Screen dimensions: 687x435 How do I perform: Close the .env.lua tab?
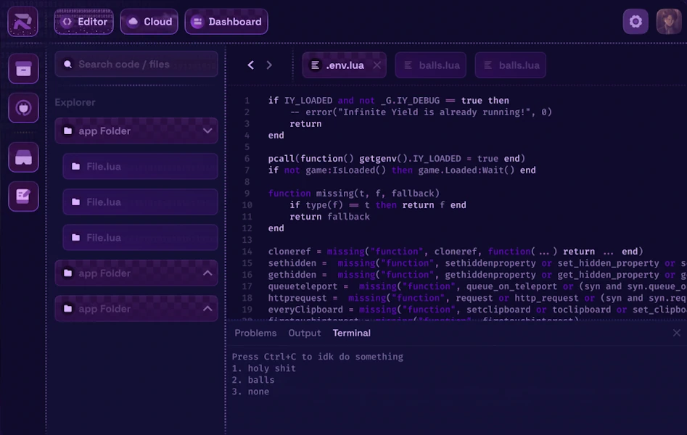tap(377, 65)
